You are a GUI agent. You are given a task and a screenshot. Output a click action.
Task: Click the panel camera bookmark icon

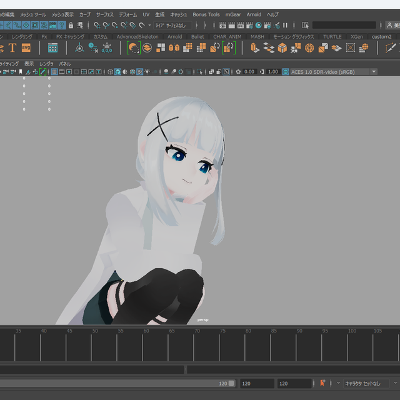pos(21,72)
